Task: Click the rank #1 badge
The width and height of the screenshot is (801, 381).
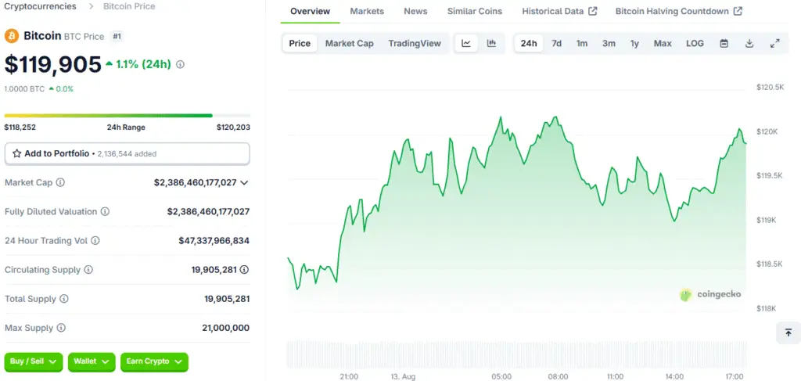Action: tap(117, 36)
